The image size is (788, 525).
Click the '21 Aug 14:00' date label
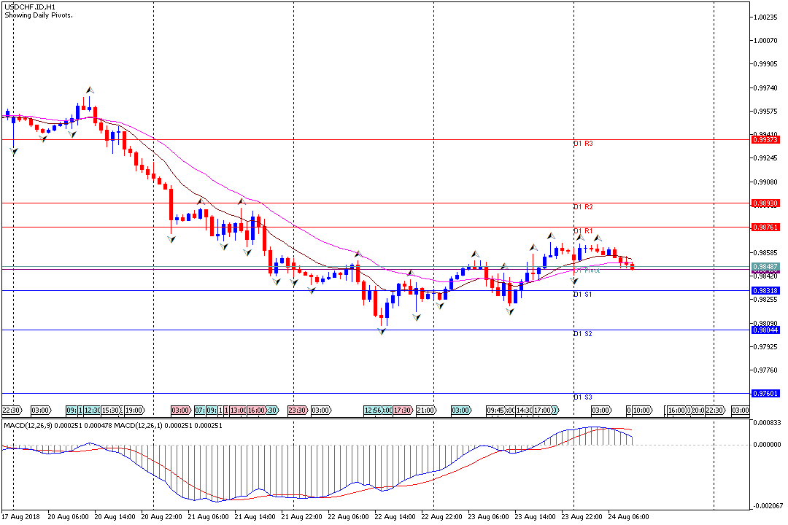pos(255,516)
